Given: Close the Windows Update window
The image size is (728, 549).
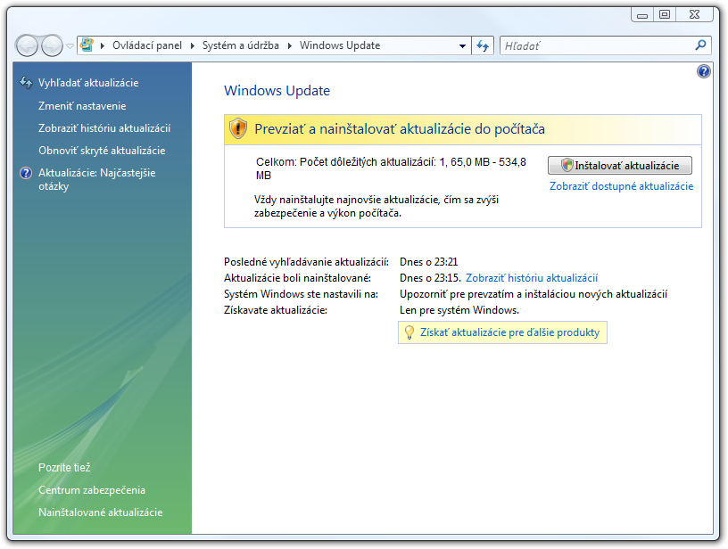Looking at the screenshot, I should [695, 15].
